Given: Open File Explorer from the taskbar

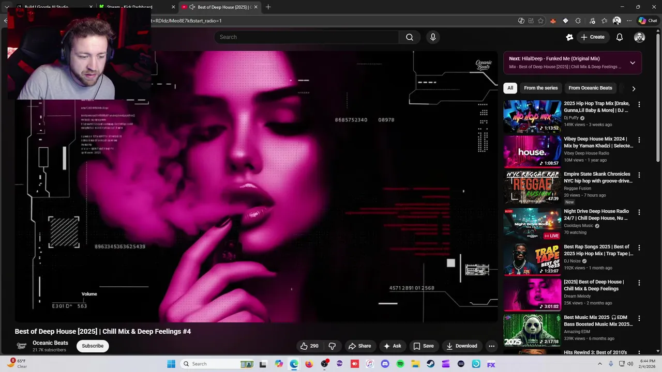Looking at the screenshot, I should [415, 364].
